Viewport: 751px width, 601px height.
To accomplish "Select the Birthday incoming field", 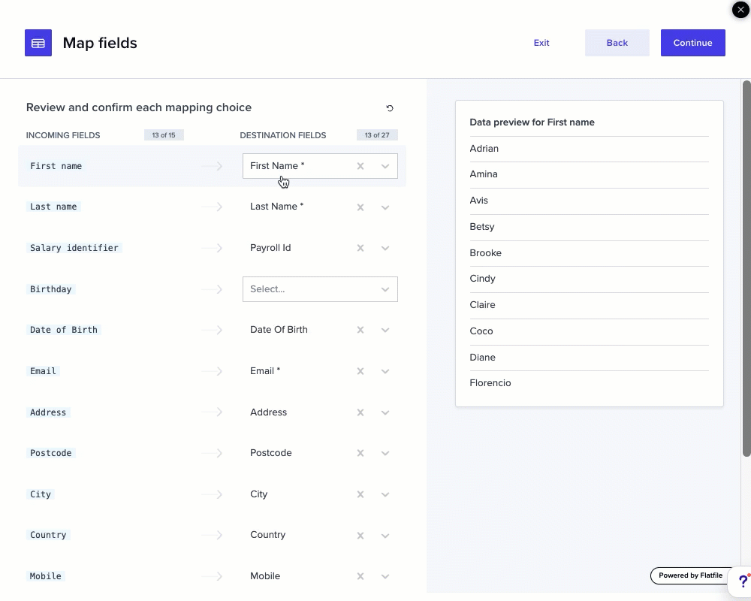I will click(x=51, y=289).
